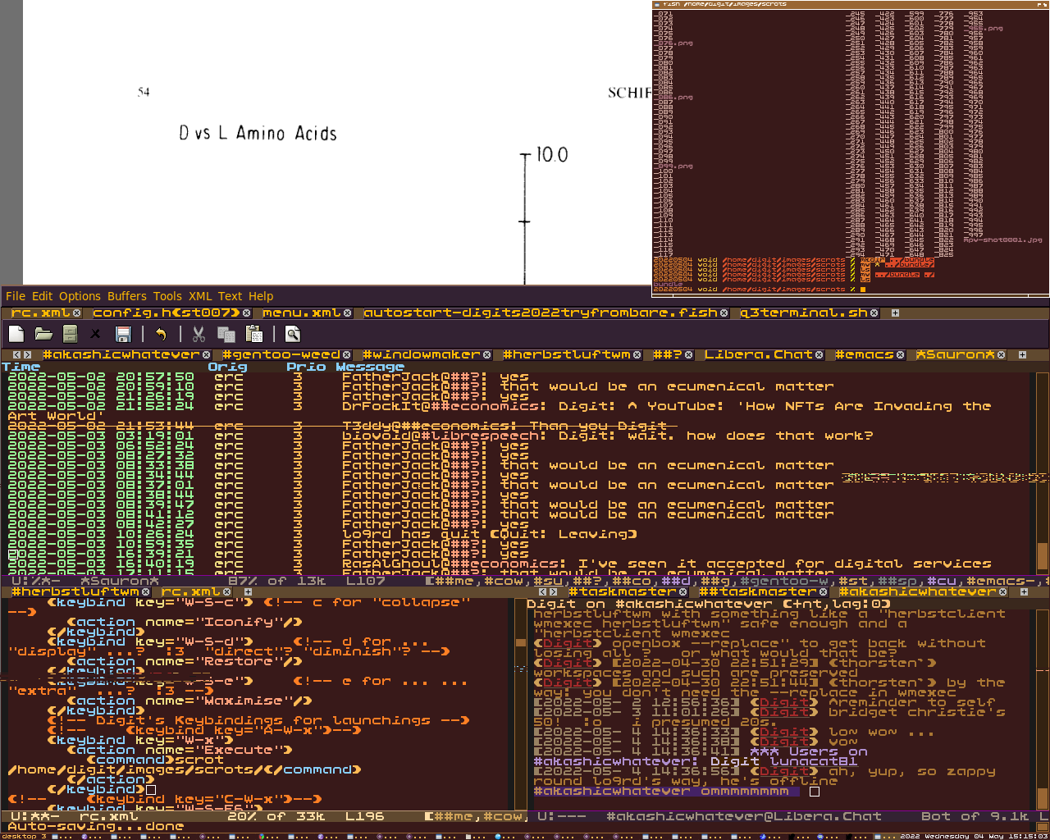The width and height of the screenshot is (1050, 840).
Task: Open the XML menu
Action: (x=200, y=296)
